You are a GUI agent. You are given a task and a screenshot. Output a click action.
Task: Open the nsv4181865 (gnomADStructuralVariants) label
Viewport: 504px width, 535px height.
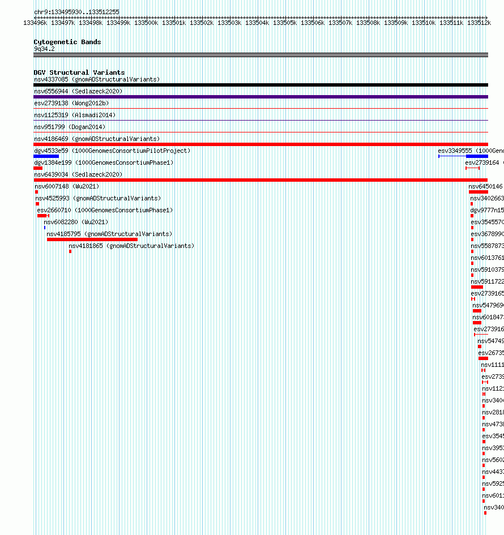tap(131, 246)
